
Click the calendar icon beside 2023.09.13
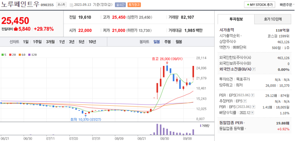71,5
